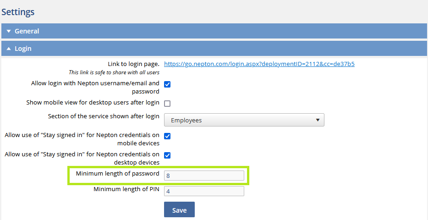Uncheck Stay signed in on desktop devices
The height and width of the screenshot is (220, 428).
coord(167,155)
